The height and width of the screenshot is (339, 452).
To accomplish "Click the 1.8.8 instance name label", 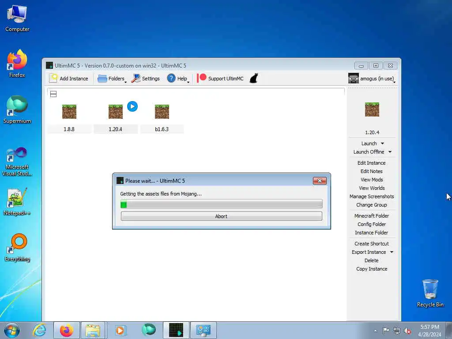I will [x=69, y=129].
